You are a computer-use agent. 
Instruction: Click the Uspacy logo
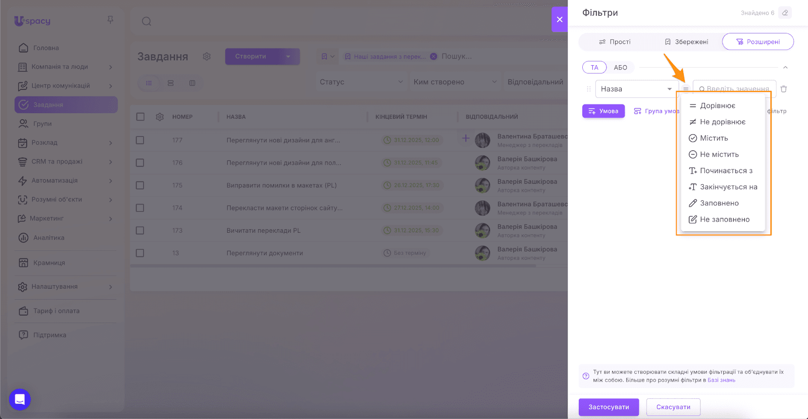(x=32, y=21)
